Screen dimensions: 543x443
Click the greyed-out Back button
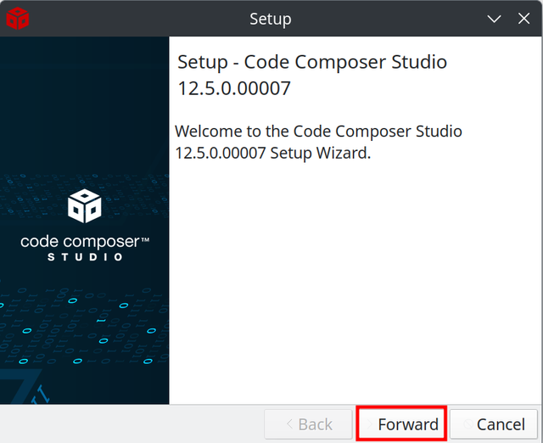coord(308,424)
